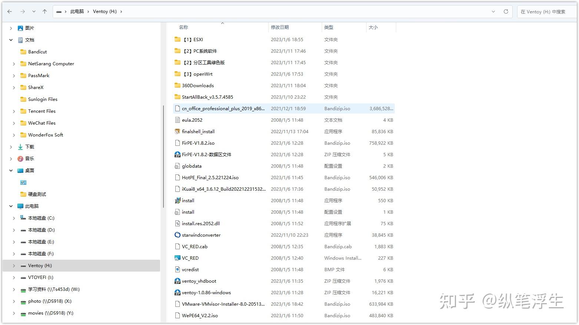
Task: Select the 【1】ESXI folder icon
Action: coord(178,39)
